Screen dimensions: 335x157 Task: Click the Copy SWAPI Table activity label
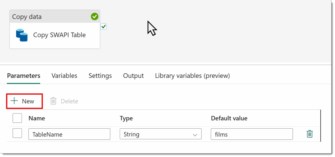[60, 35]
